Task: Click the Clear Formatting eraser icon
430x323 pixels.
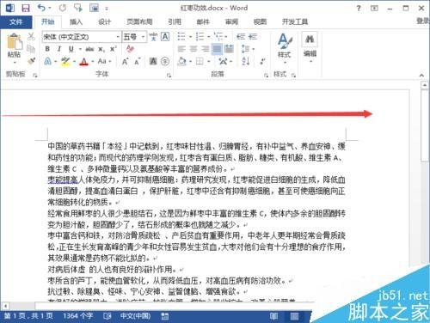Action: [x=130, y=49]
